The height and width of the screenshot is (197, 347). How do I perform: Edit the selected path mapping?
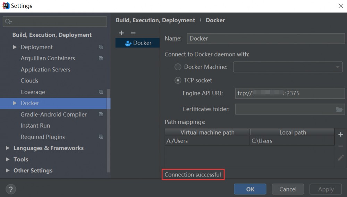tap(341, 158)
